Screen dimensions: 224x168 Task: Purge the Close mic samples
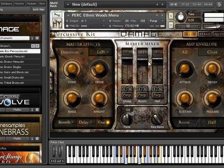[x=127, y=95]
